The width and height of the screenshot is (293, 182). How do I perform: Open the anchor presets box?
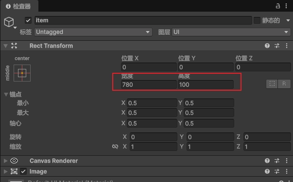[22, 73]
